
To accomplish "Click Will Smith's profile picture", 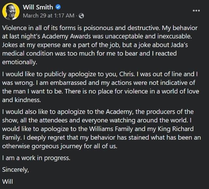I will click(x=10, y=11).
